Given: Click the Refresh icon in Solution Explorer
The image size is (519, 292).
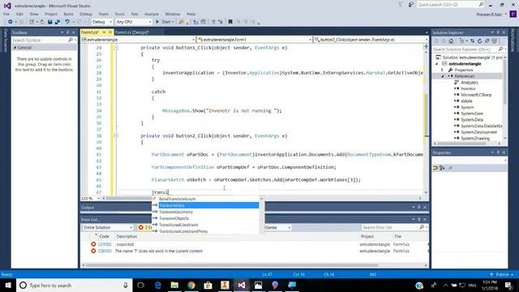Looking at the screenshot, I should coord(479,41).
